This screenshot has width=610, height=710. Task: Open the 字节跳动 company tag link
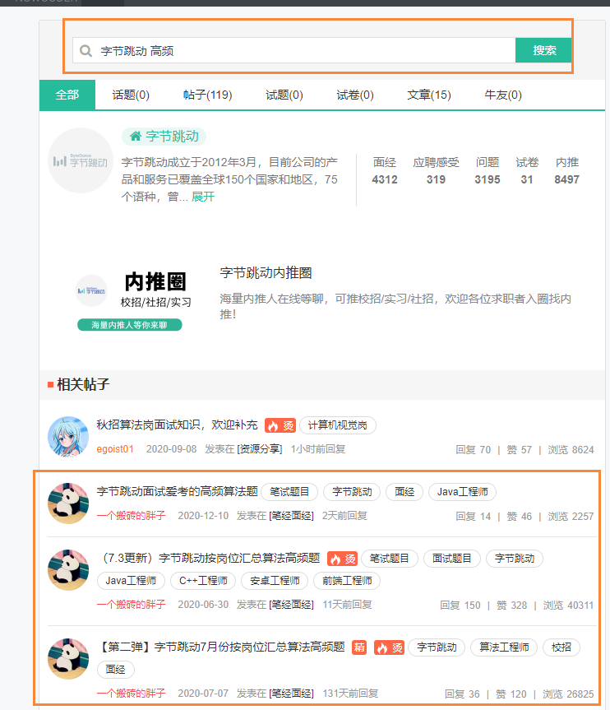point(164,137)
